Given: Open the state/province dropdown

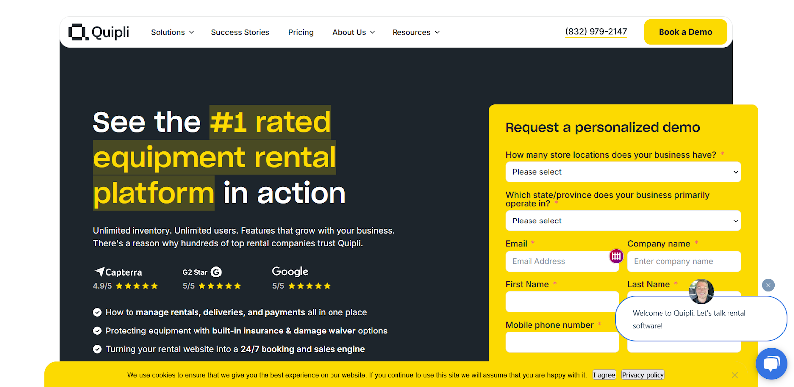Looking at the screenshot, I should [623, 221].
